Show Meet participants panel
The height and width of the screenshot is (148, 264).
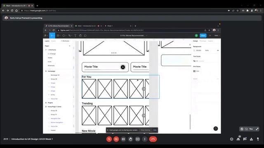click(238, 139)
